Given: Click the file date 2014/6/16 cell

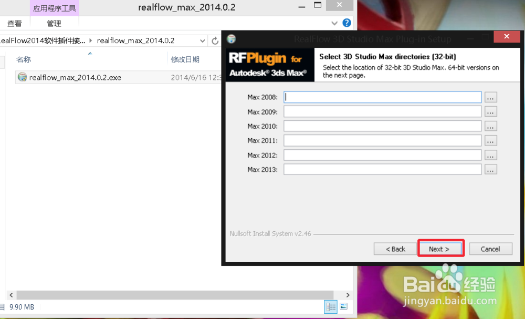Looking at the screenshot, I should click(x=195, y=77).
